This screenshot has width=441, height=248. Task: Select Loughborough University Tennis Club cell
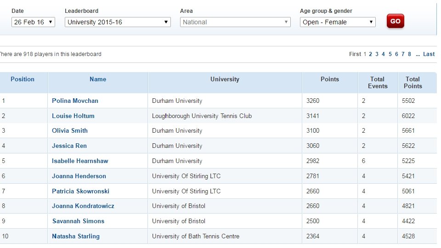coord(202,116)
